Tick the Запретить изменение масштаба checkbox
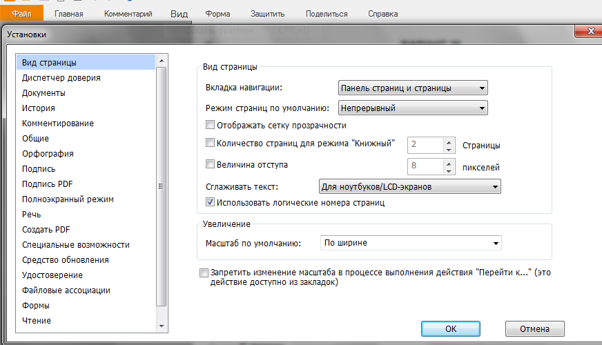 coord(204,273)
